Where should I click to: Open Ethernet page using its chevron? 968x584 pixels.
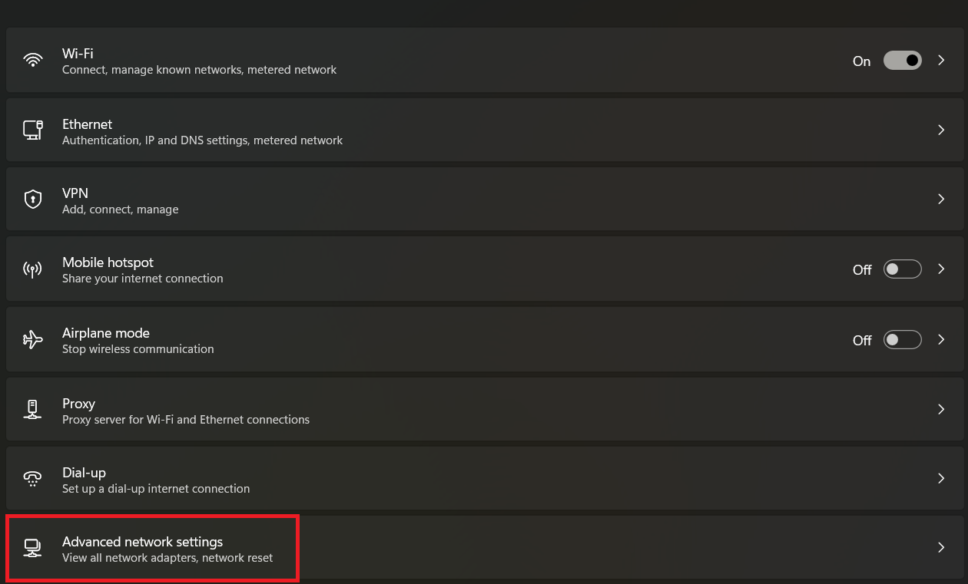pyautogui.click(x=941, y=130)
